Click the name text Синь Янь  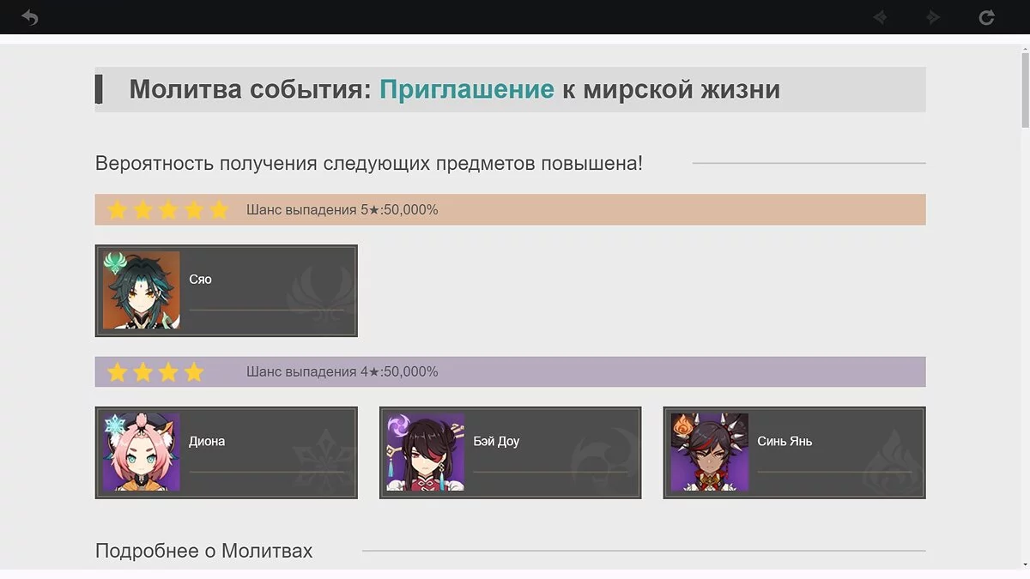point(785,441)
